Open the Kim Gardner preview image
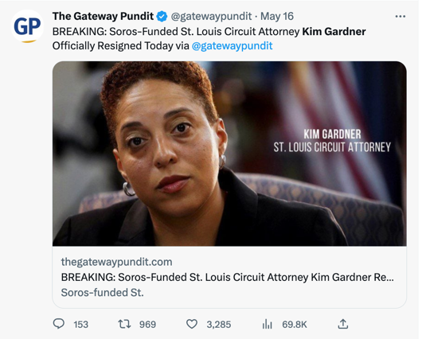The width and height of the screenshot is (426, 339). 229,154
